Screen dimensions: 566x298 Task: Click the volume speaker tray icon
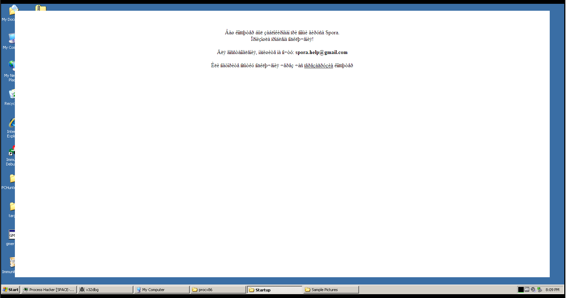point(533,290)
